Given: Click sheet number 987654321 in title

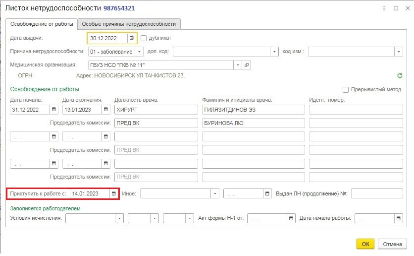Looking at the screenshot, I should [x=119, y=8].
